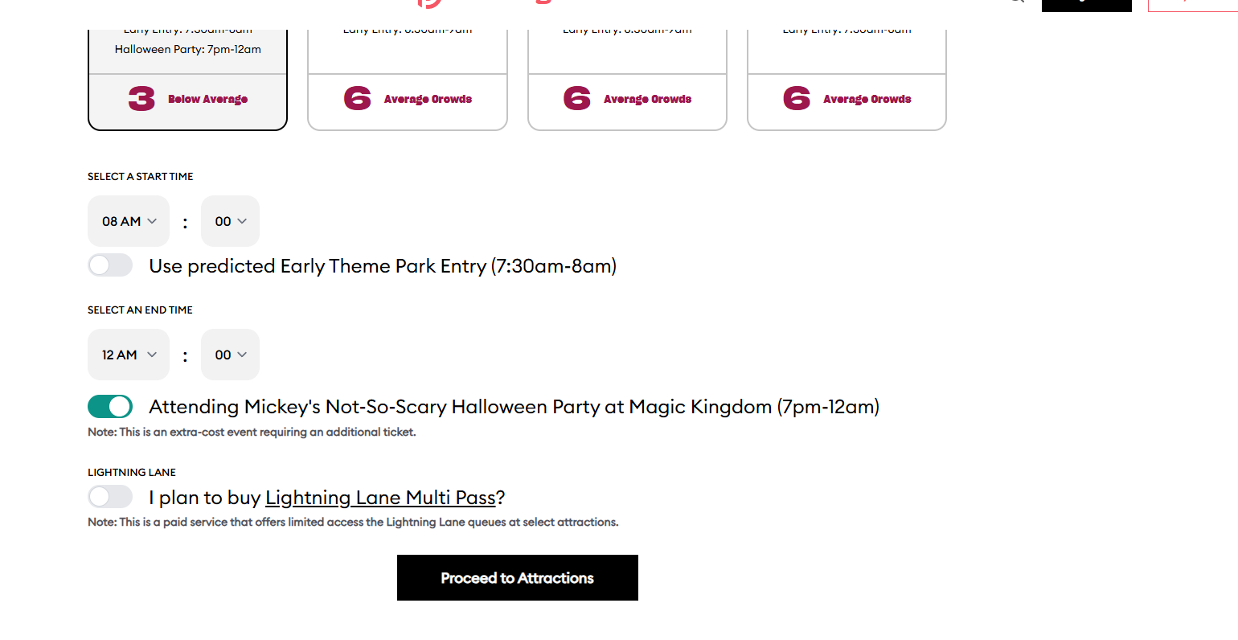The image size is (1238, 640).
Task: Click the crowd level 3 number icon
Action: (x=141, y=99)
